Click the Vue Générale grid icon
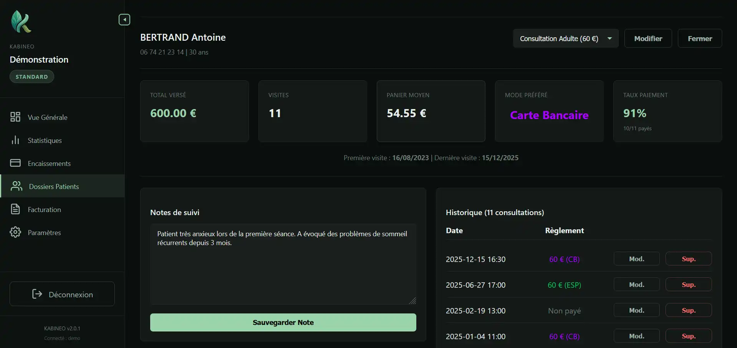Image resolution: width=737 pixels, height=348 pixels. click(15, 117)
